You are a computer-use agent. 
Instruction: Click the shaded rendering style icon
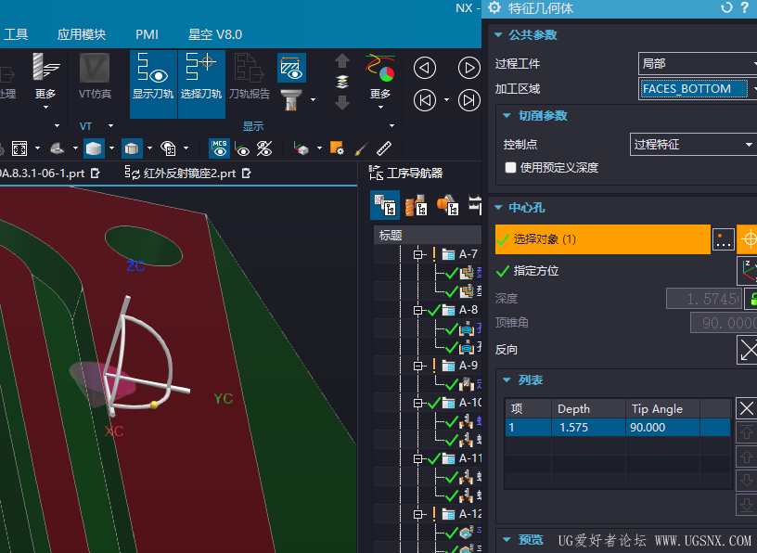tap(94, 148)
